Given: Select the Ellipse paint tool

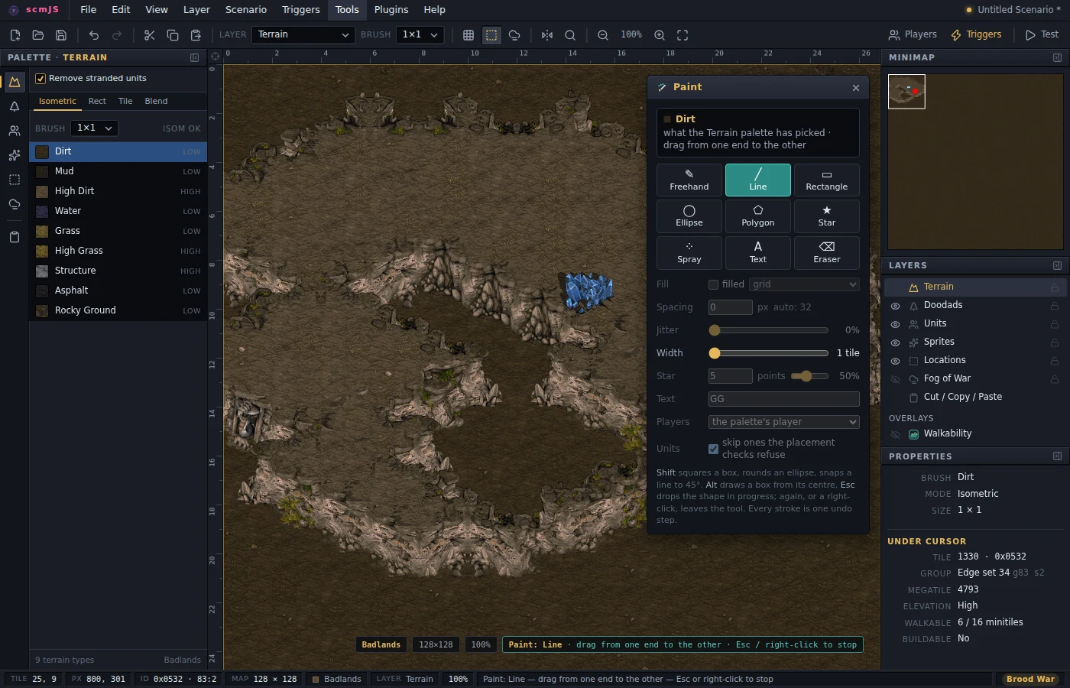Looking at the screenshot, I should (x=689, y=216).
